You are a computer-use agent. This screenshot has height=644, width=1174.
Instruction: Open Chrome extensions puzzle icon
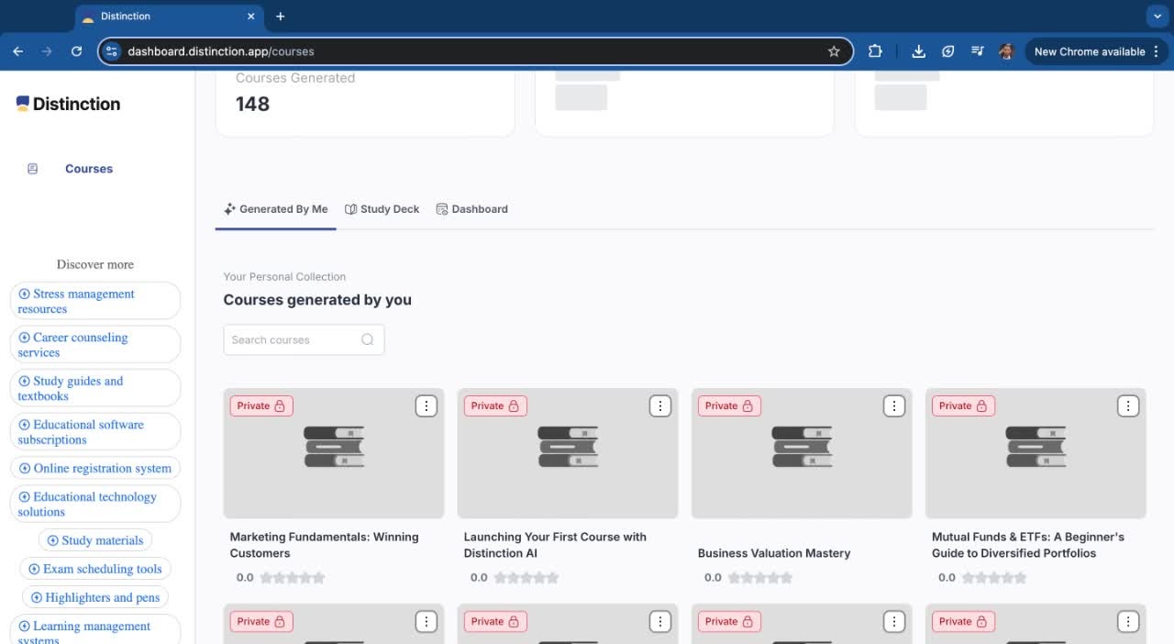tap(875, 51)
